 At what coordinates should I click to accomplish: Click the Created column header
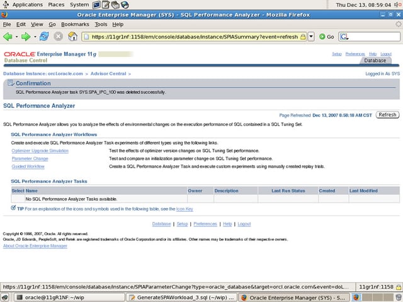[327, 191]
